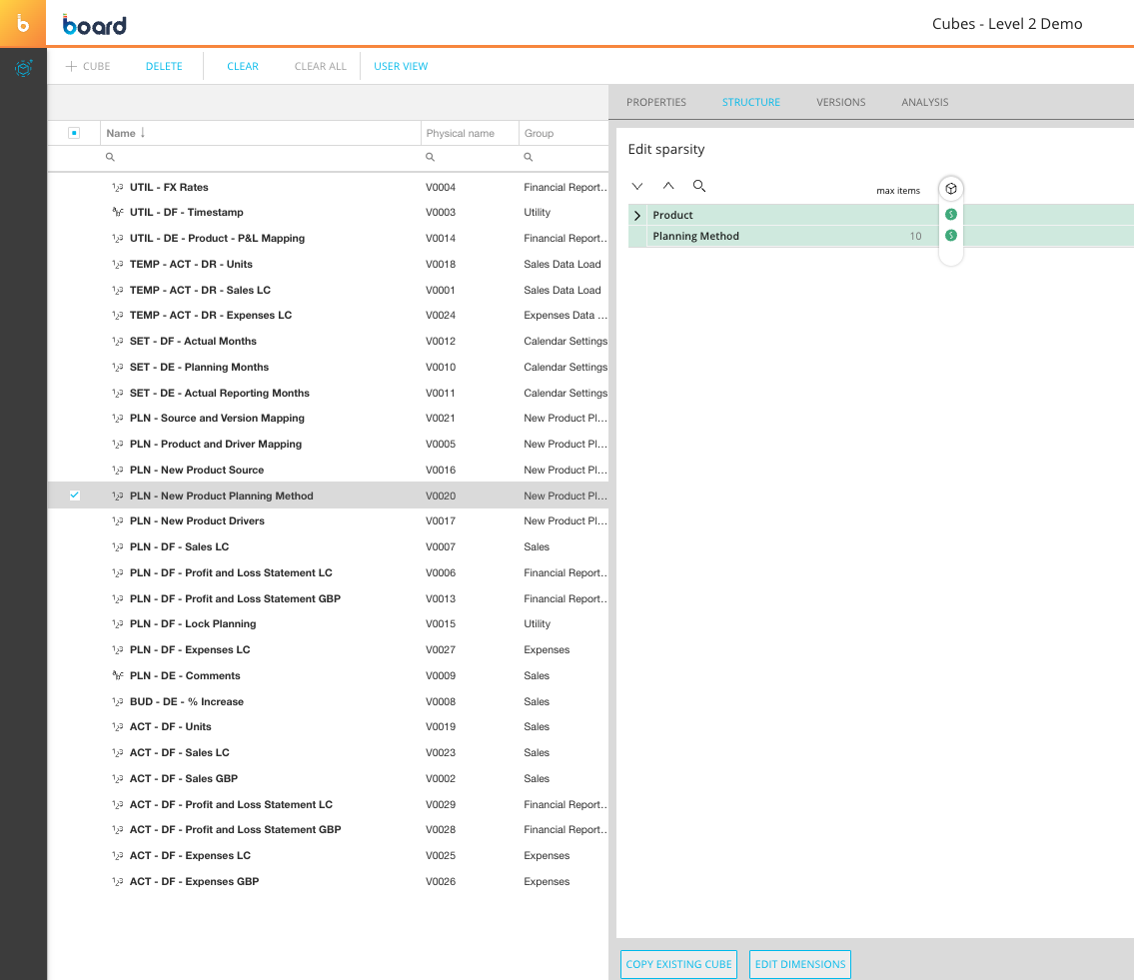Click the type icon of UTIL - DF - Timestamp

tap(117, 212)
